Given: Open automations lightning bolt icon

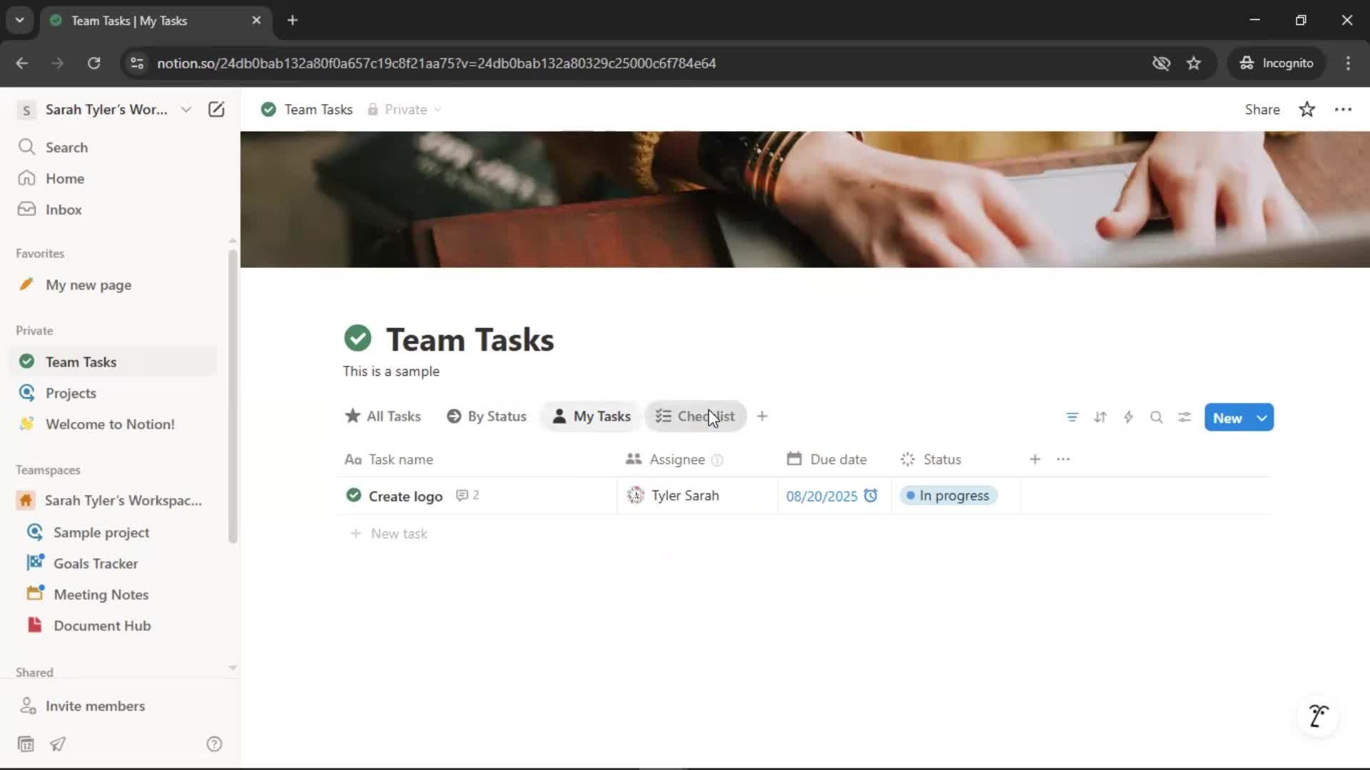Looking at the screenshot, I should click(x=1128, y=418).
